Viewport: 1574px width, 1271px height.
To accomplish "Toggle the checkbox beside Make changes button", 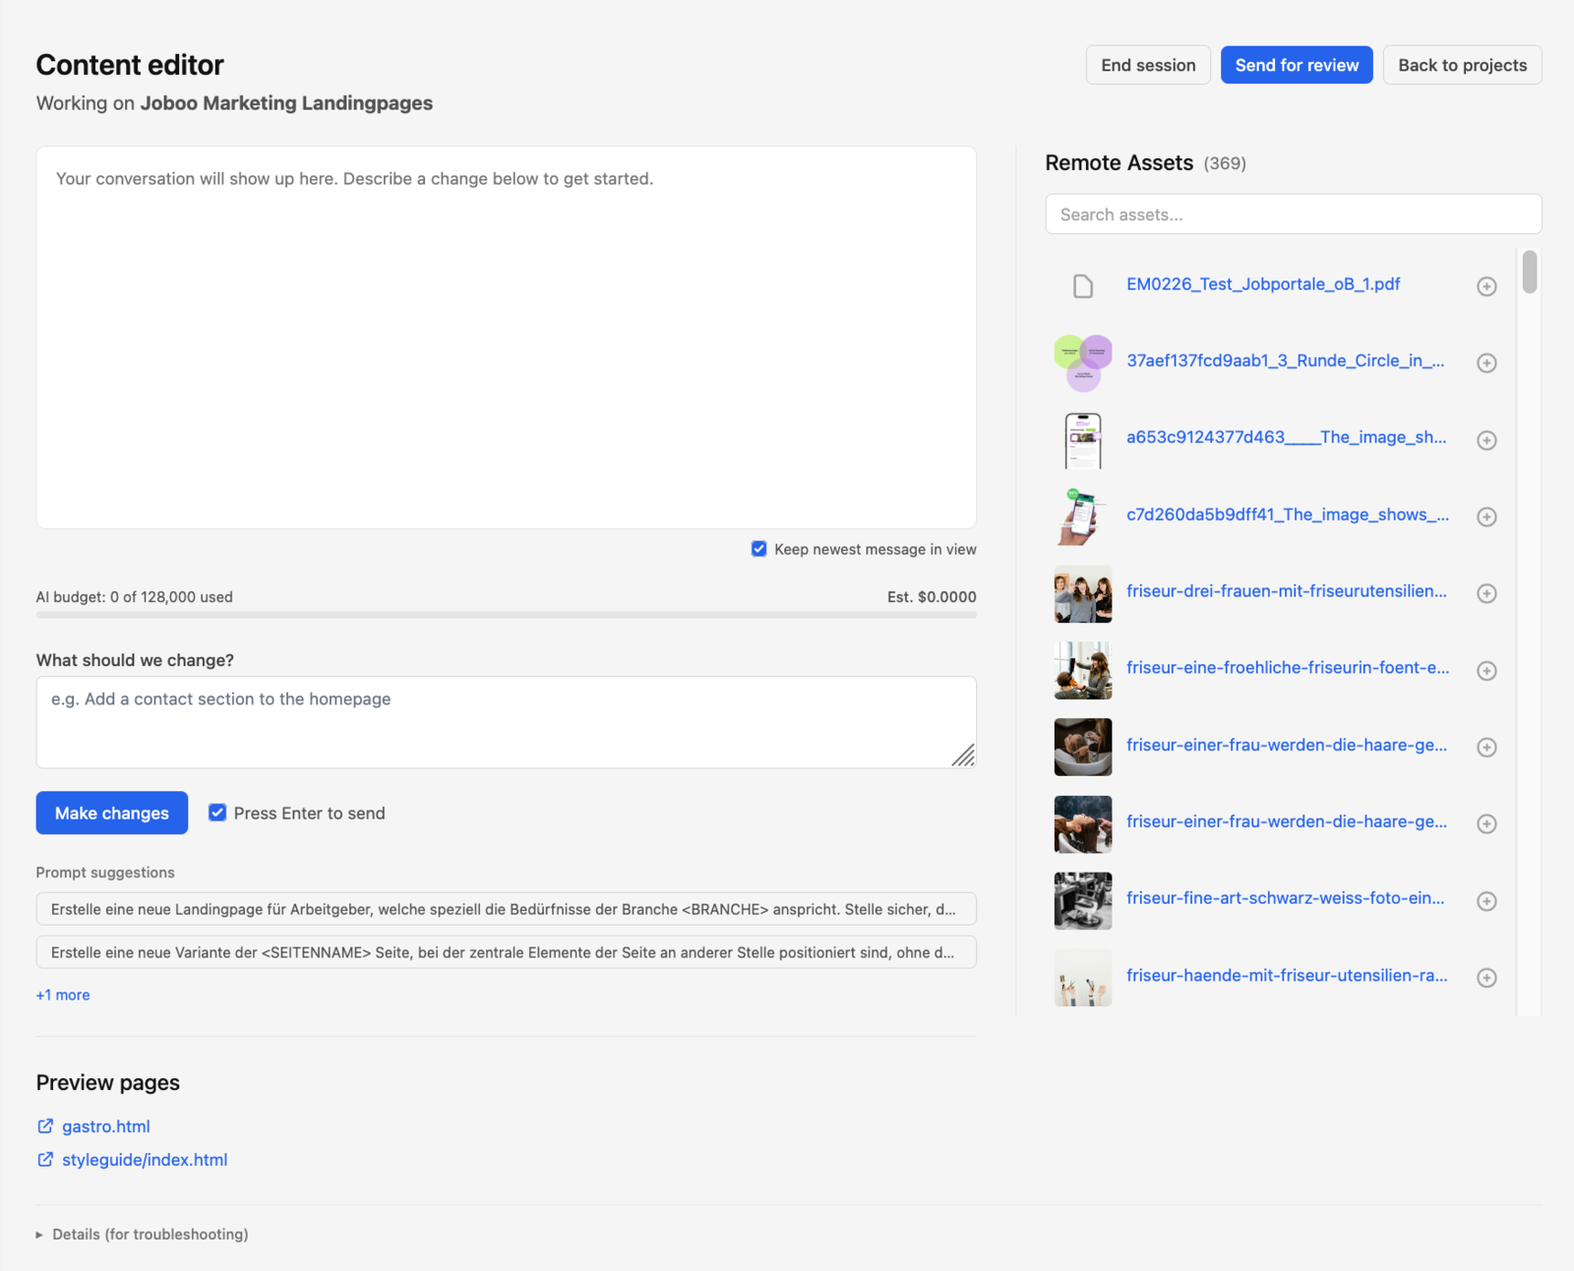I will tap(216, 813).
